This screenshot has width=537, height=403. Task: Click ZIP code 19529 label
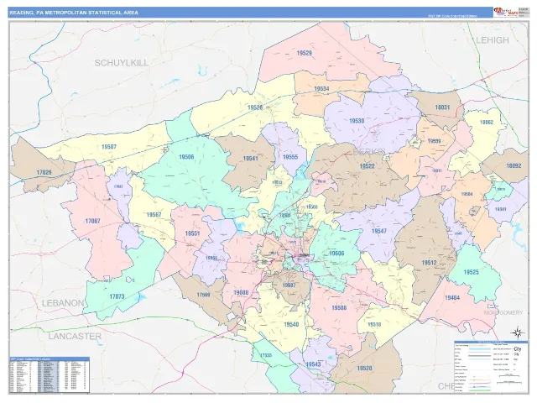pos(304,53)
